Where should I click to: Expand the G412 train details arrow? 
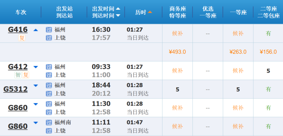36,67
